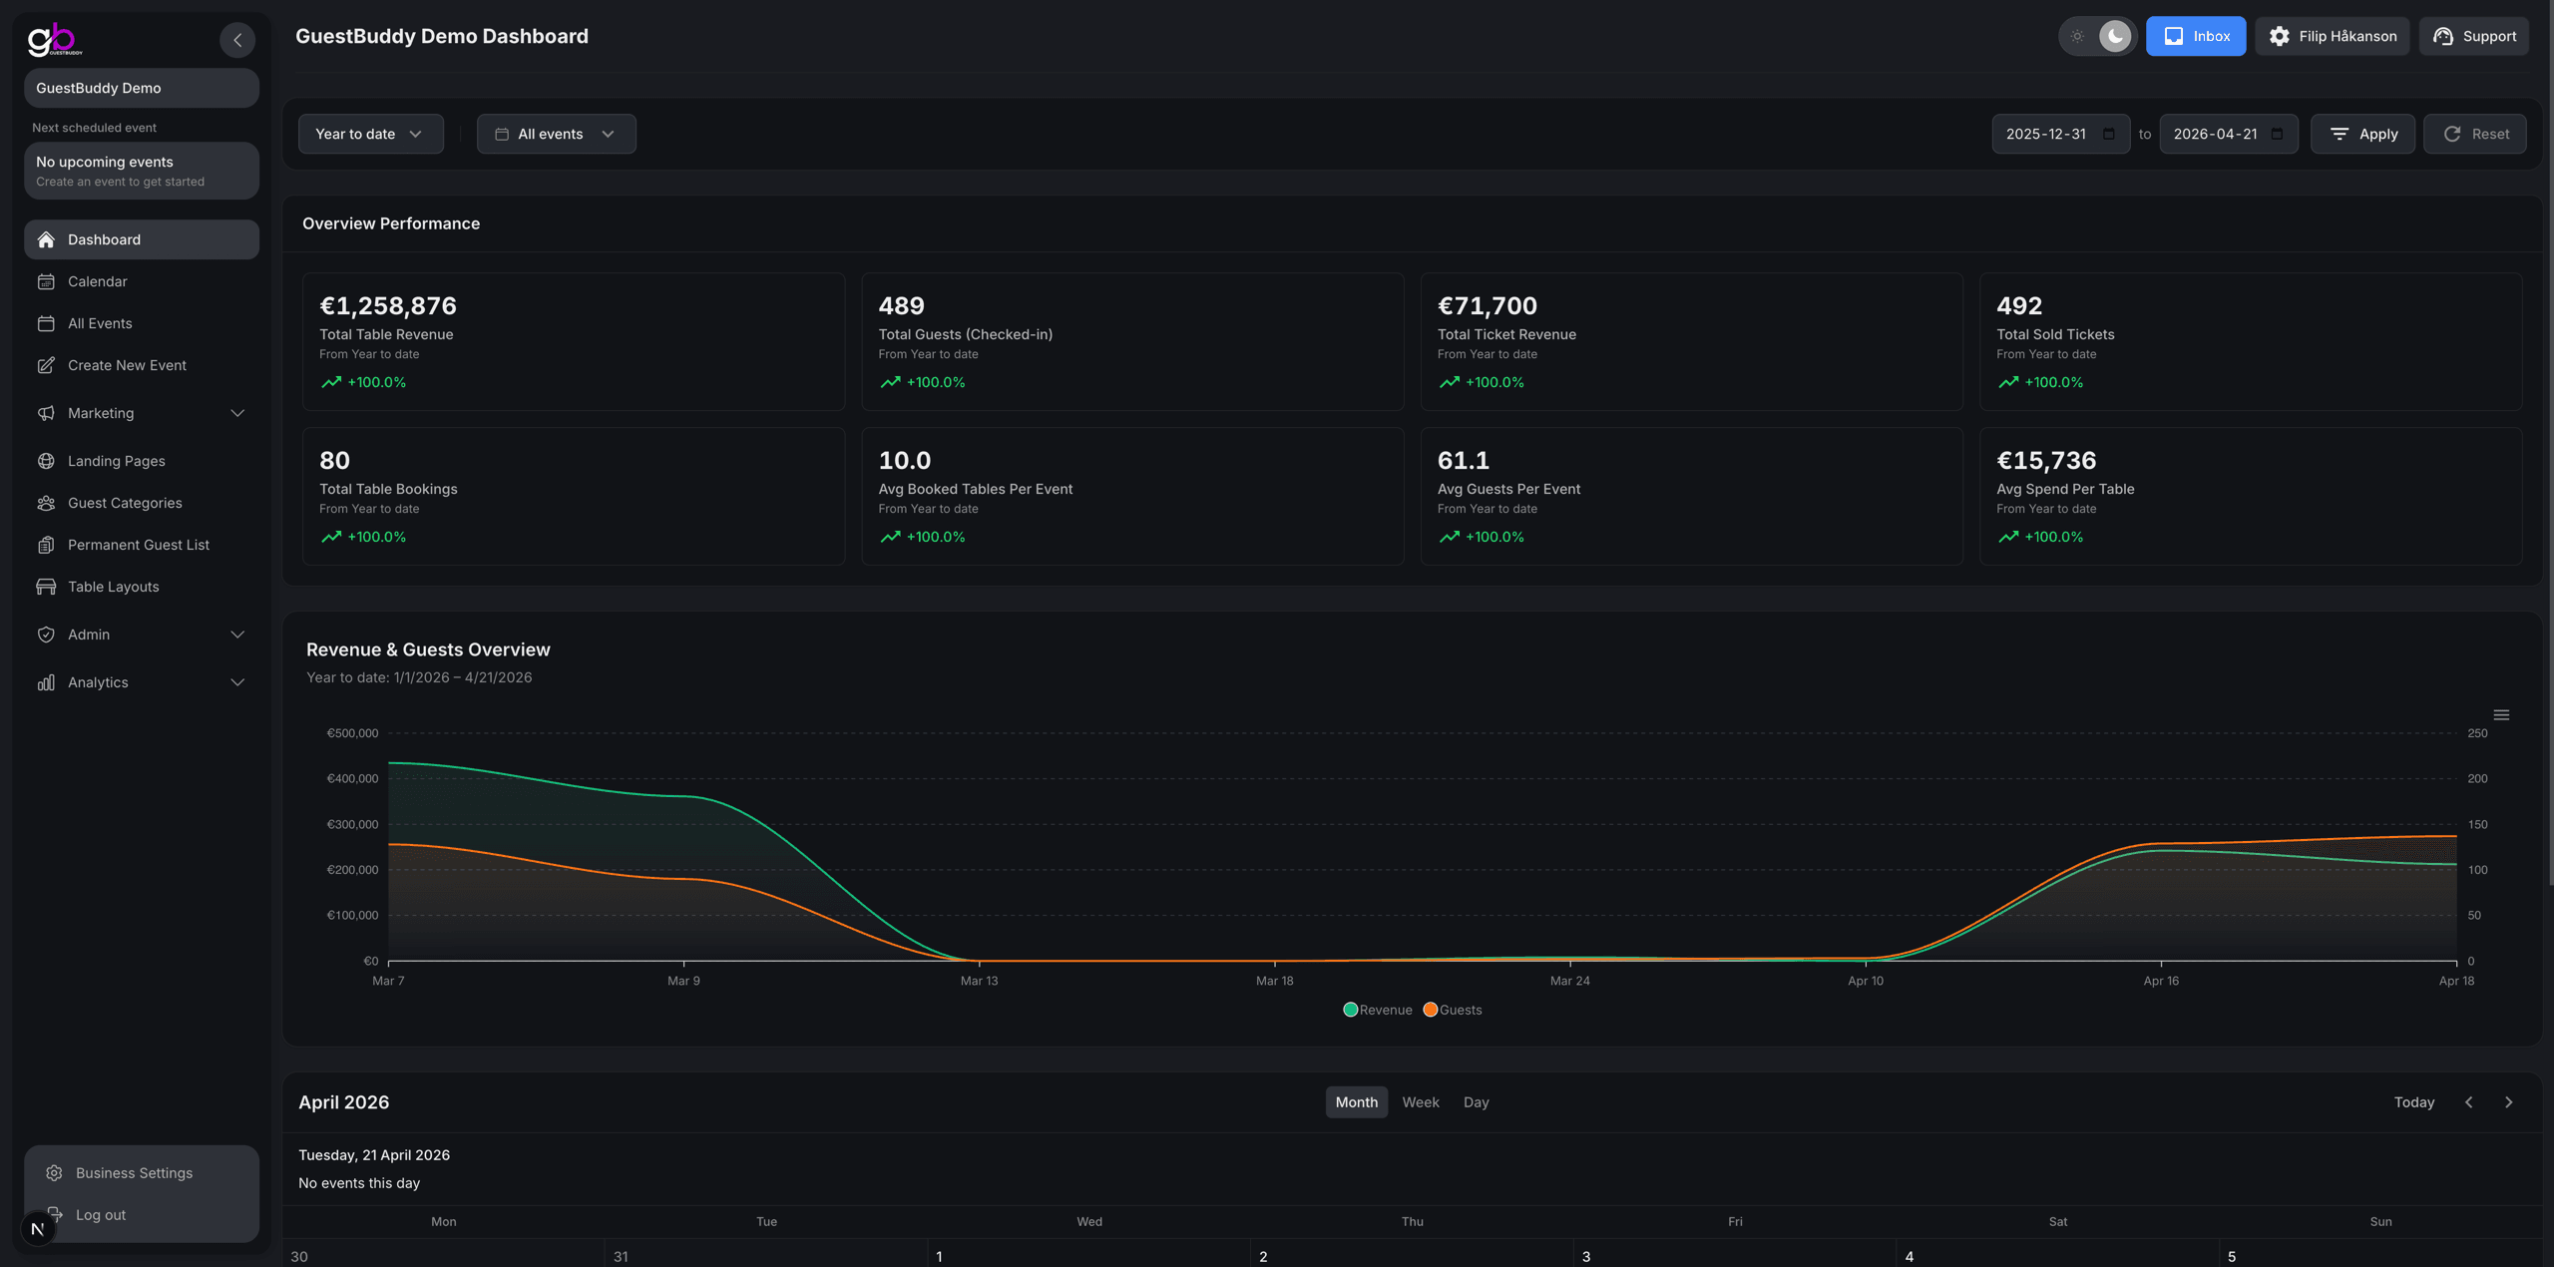
Task: Click the green Revenue legend dot
Action: click(1351, 1009)
